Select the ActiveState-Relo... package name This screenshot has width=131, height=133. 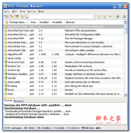18,43
